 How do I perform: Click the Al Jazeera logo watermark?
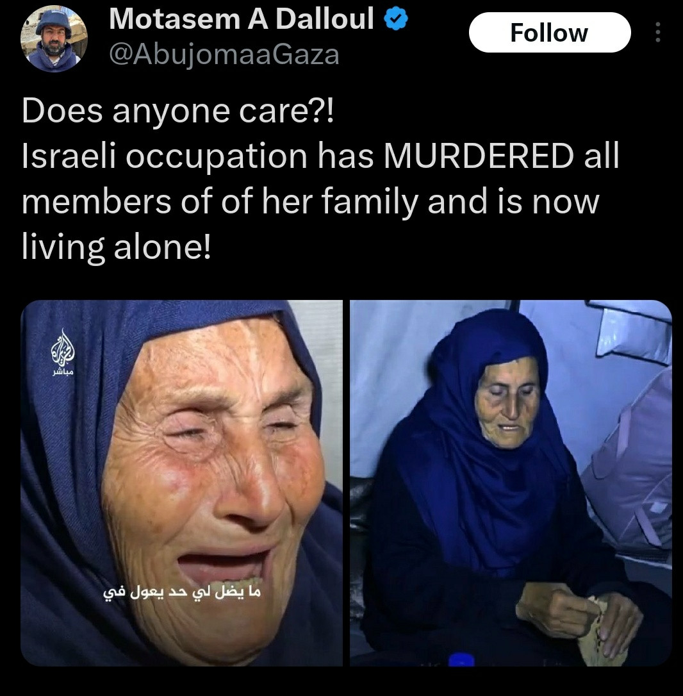(63, 347)
